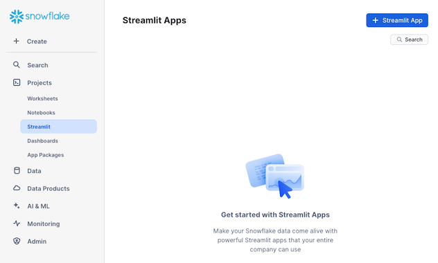Open App Packages under Projects
438x263 pixels.
[x=46, y=155]
